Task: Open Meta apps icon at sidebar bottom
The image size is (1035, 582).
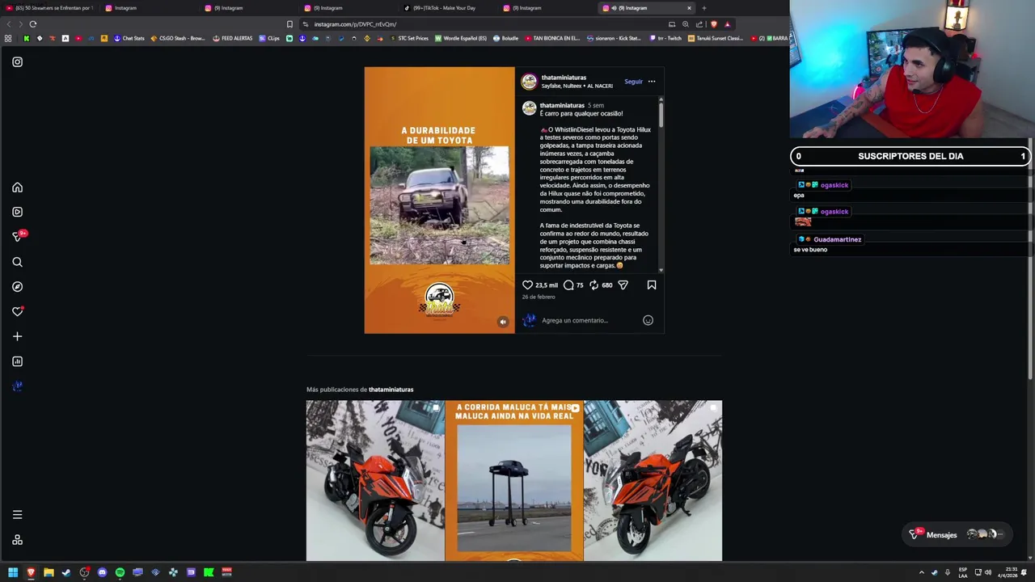Action: 17,540
